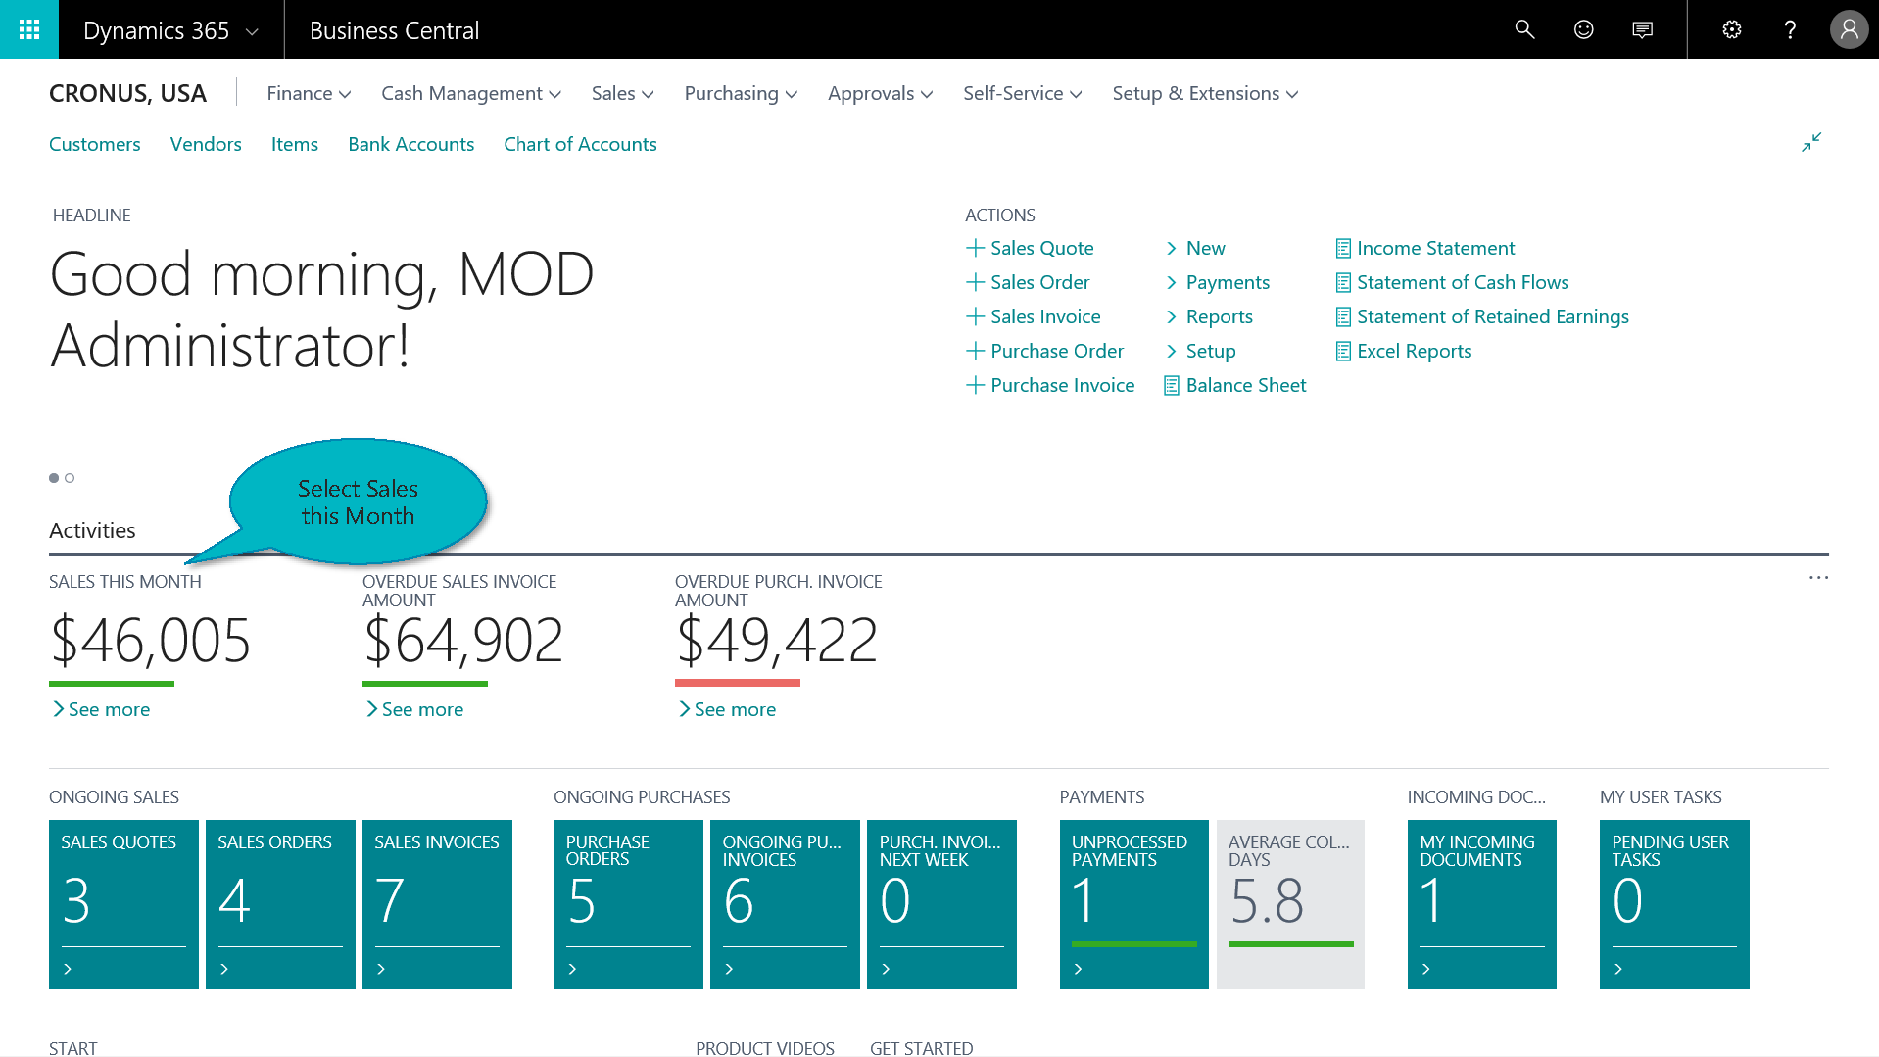
Task: Open the app launcher waffle icon
Action: click(x=29, y=29)
